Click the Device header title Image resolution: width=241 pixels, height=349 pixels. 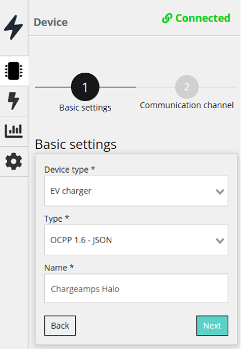click(51, 22)
